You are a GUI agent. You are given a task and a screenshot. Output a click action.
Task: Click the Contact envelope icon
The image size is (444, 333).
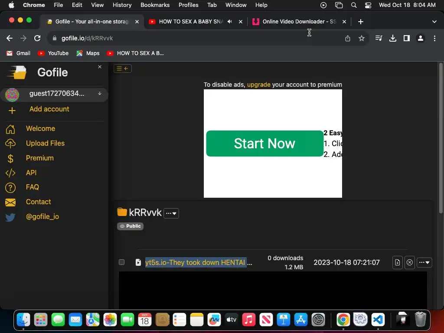click(x=10, y=202)
